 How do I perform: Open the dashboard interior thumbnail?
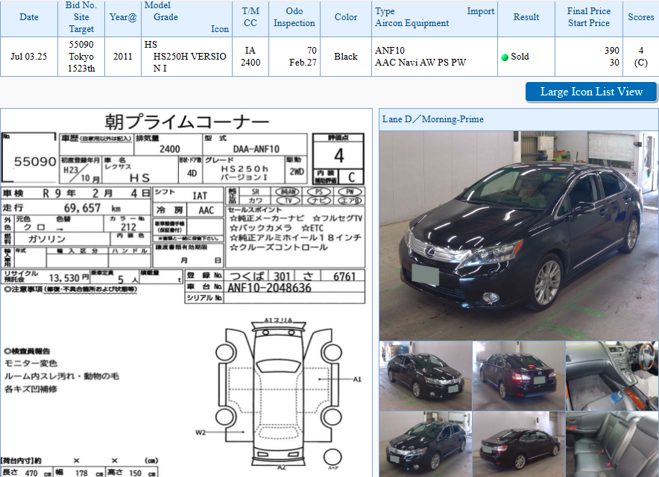(x=612, y=376)
